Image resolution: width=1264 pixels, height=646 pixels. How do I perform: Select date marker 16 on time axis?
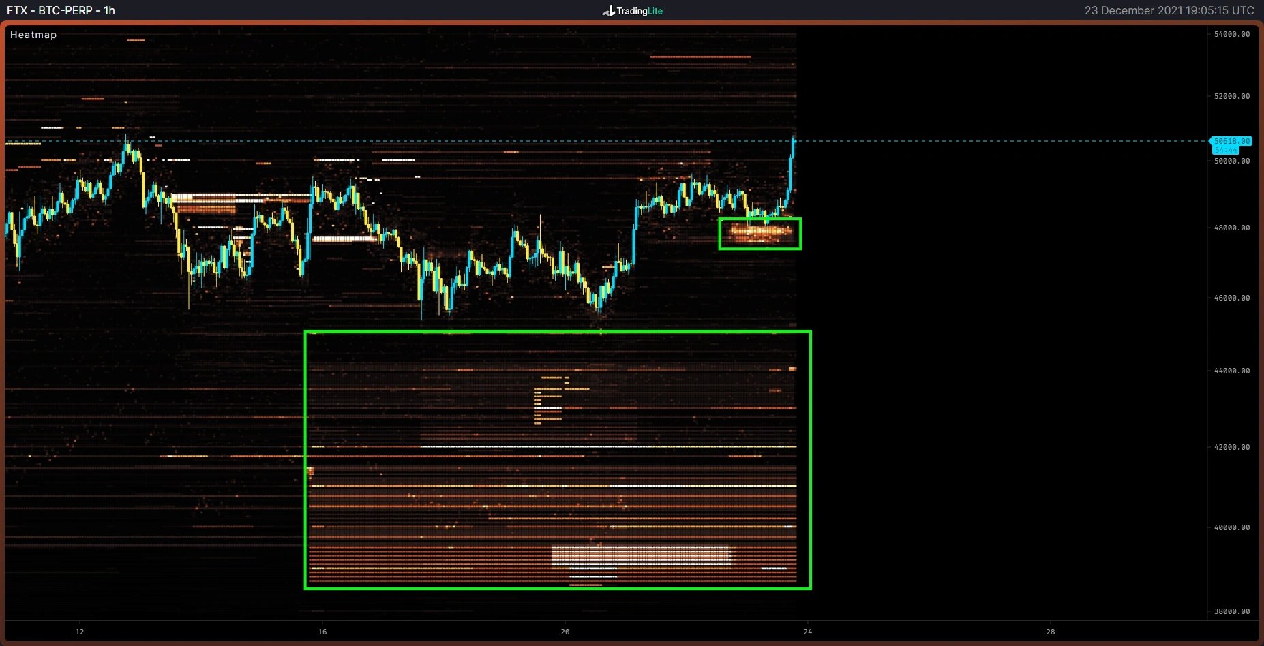(322, 632)
